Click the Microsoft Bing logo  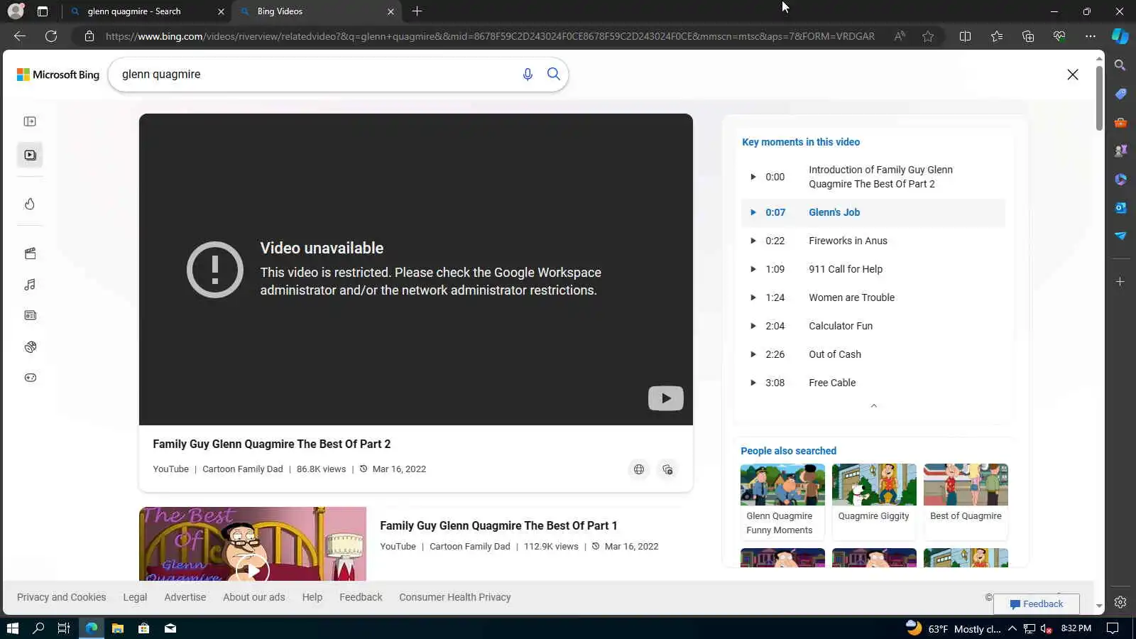coord(58,75)
